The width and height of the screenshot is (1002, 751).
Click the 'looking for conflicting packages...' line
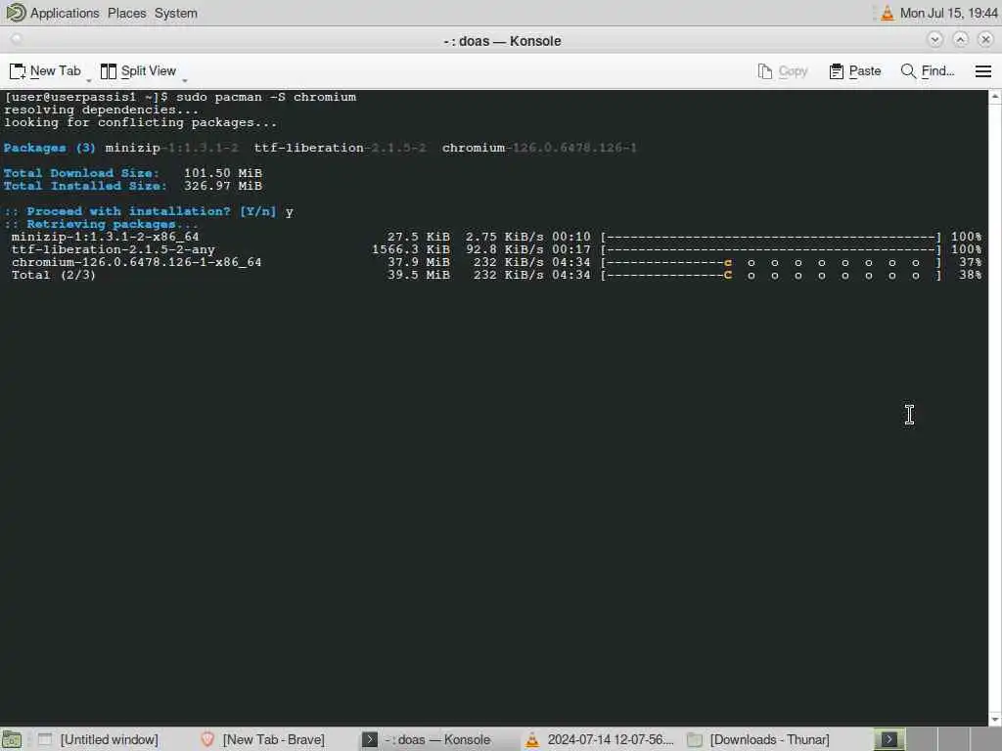point(141,122)
